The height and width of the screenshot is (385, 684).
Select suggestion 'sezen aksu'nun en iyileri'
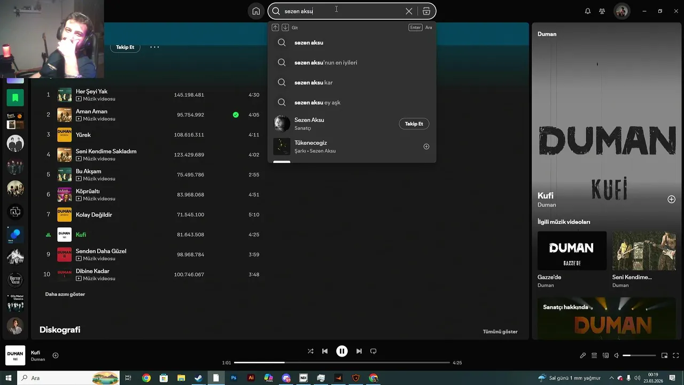352,63
